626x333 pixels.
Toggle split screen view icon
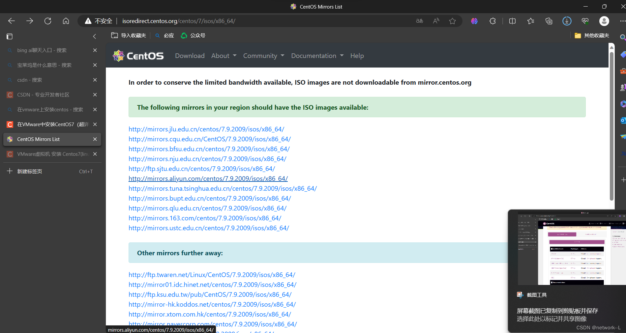pos(512,21)
